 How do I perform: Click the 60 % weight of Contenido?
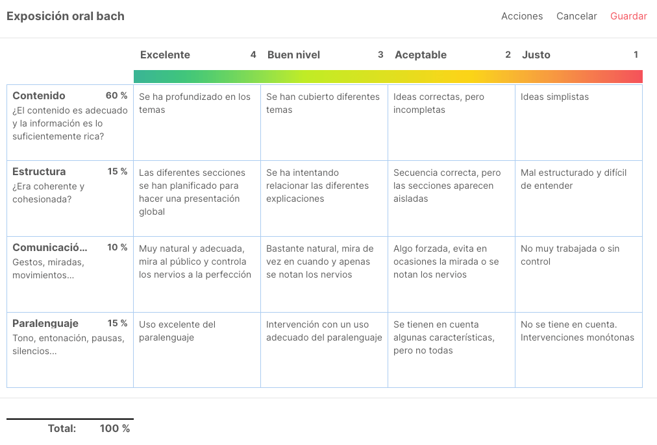(x=116, y=96)
